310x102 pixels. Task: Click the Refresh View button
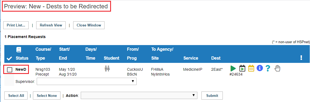51,25
